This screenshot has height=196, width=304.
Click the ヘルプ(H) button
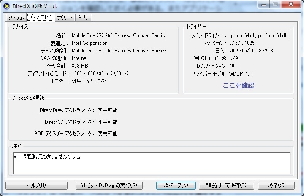[36, 185]
